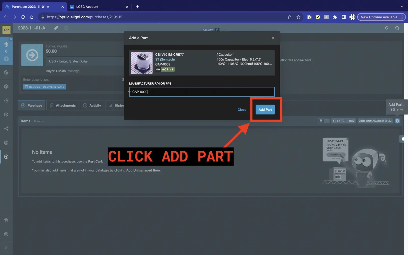Switch to the Attachments tab
Image resolution: width=408 pixels, height=255 pixels.
63,106
